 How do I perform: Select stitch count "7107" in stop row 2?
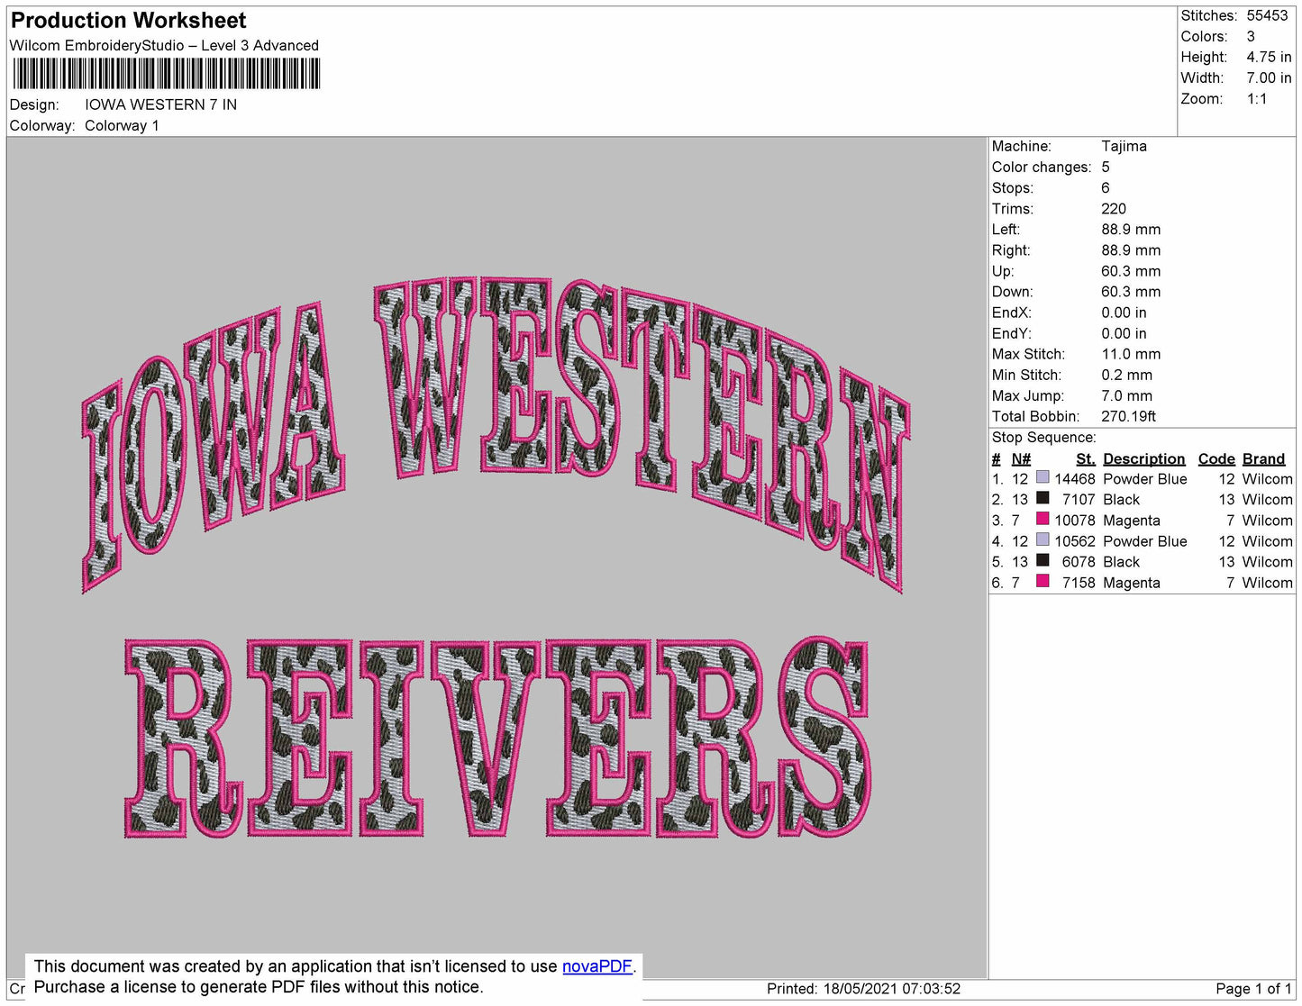(1079, 500)
